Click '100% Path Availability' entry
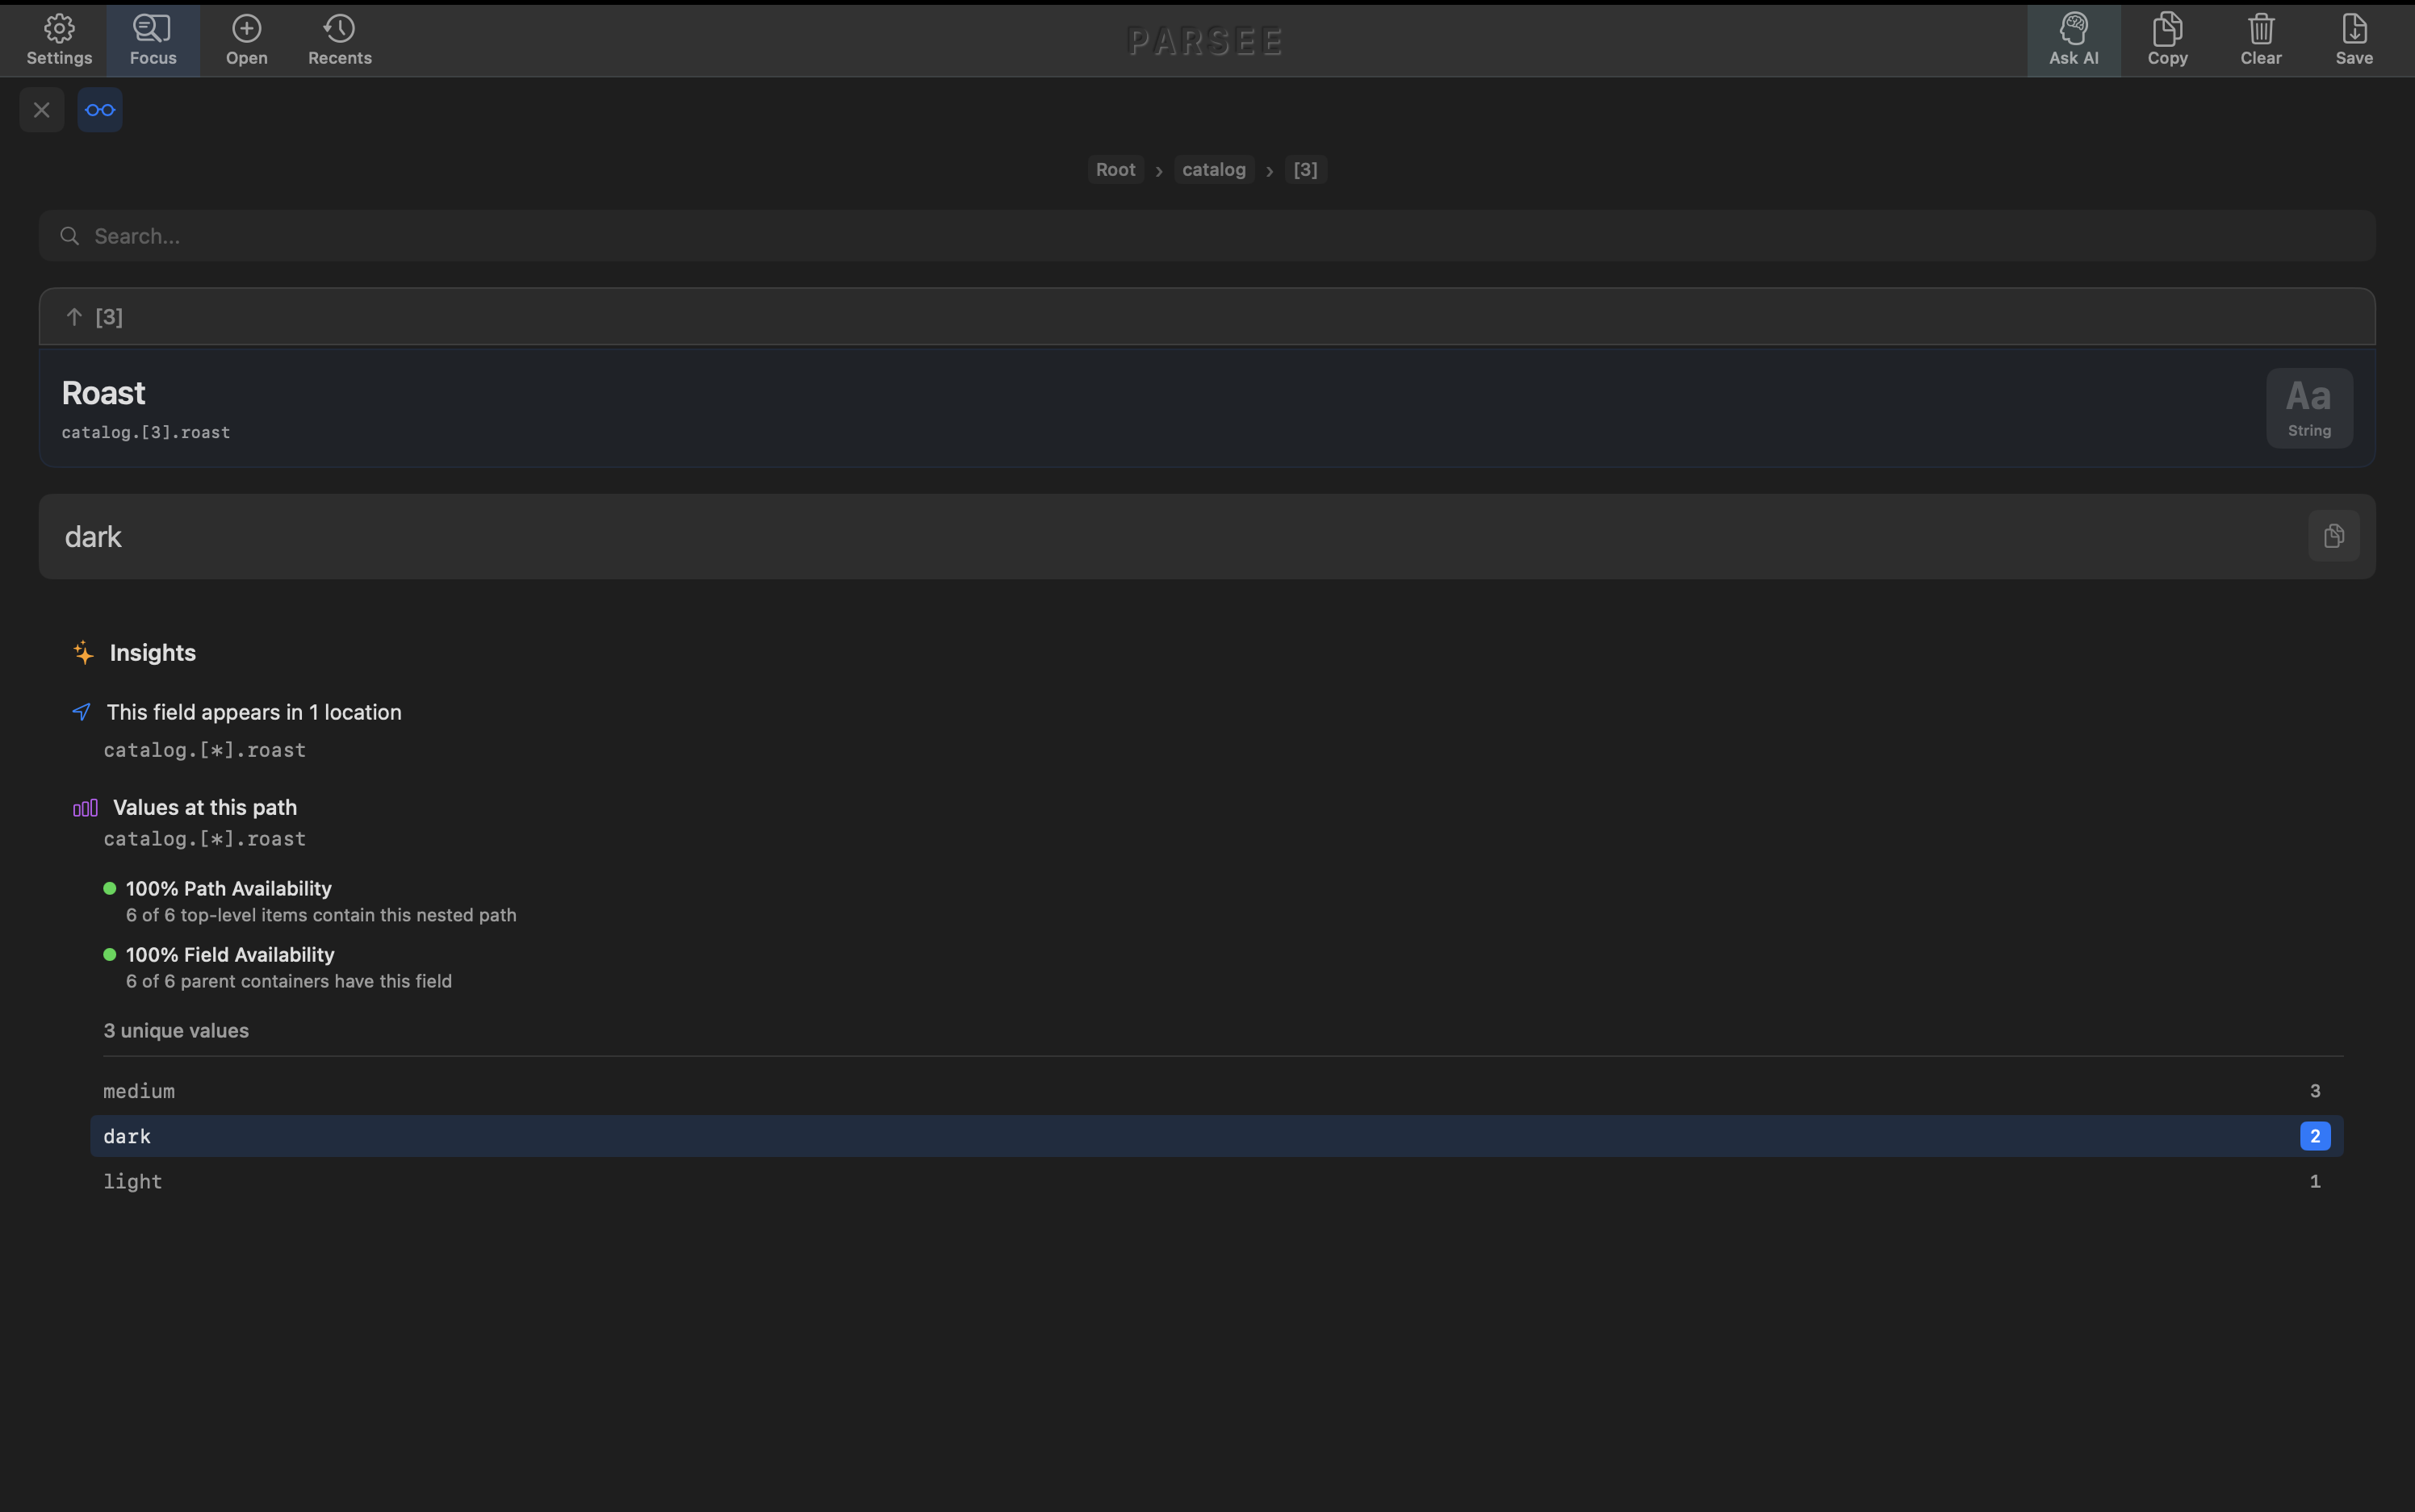 [x=228, y=888]
